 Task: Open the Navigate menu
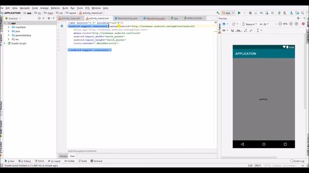[x=25, y=8]
